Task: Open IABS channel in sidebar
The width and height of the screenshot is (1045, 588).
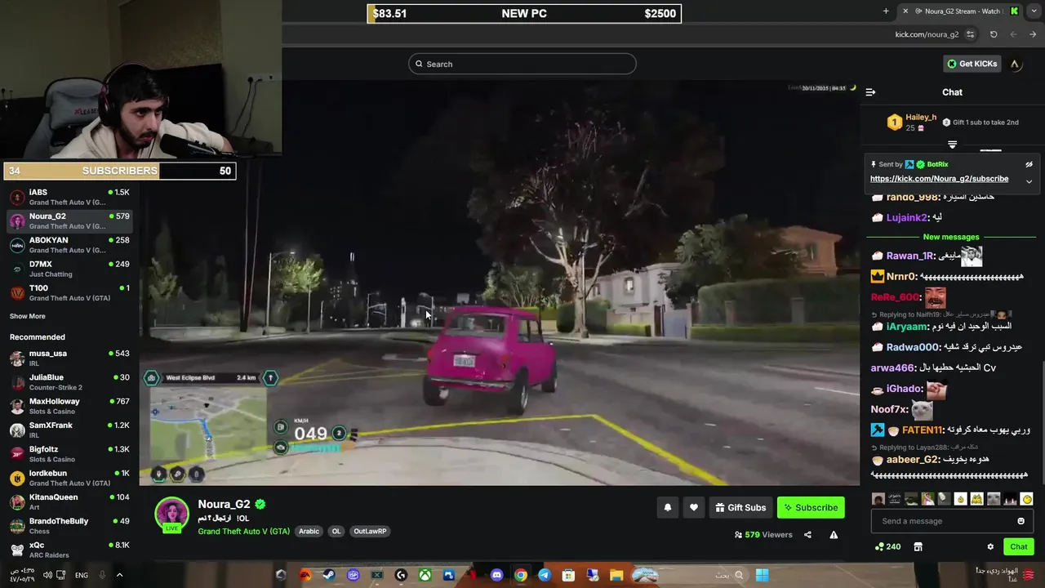Action: pos(69,197)
